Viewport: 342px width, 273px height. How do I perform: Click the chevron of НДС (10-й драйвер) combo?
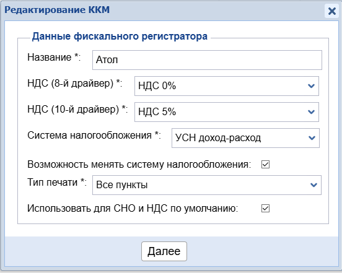[311, 112]
